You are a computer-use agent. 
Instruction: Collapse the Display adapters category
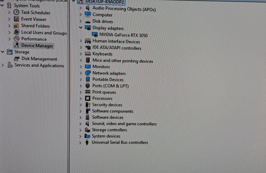click(x=81, y=27)
